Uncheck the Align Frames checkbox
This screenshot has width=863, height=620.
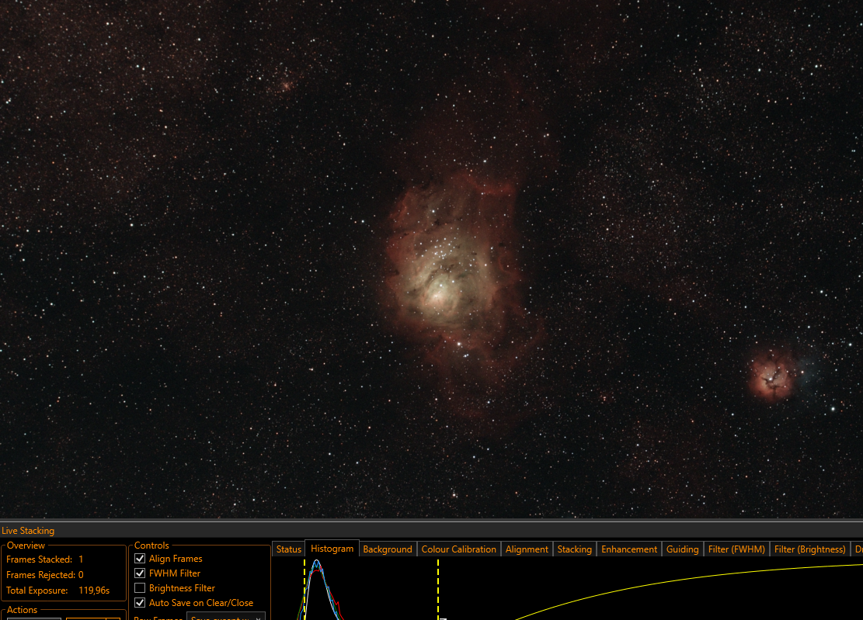140,559
